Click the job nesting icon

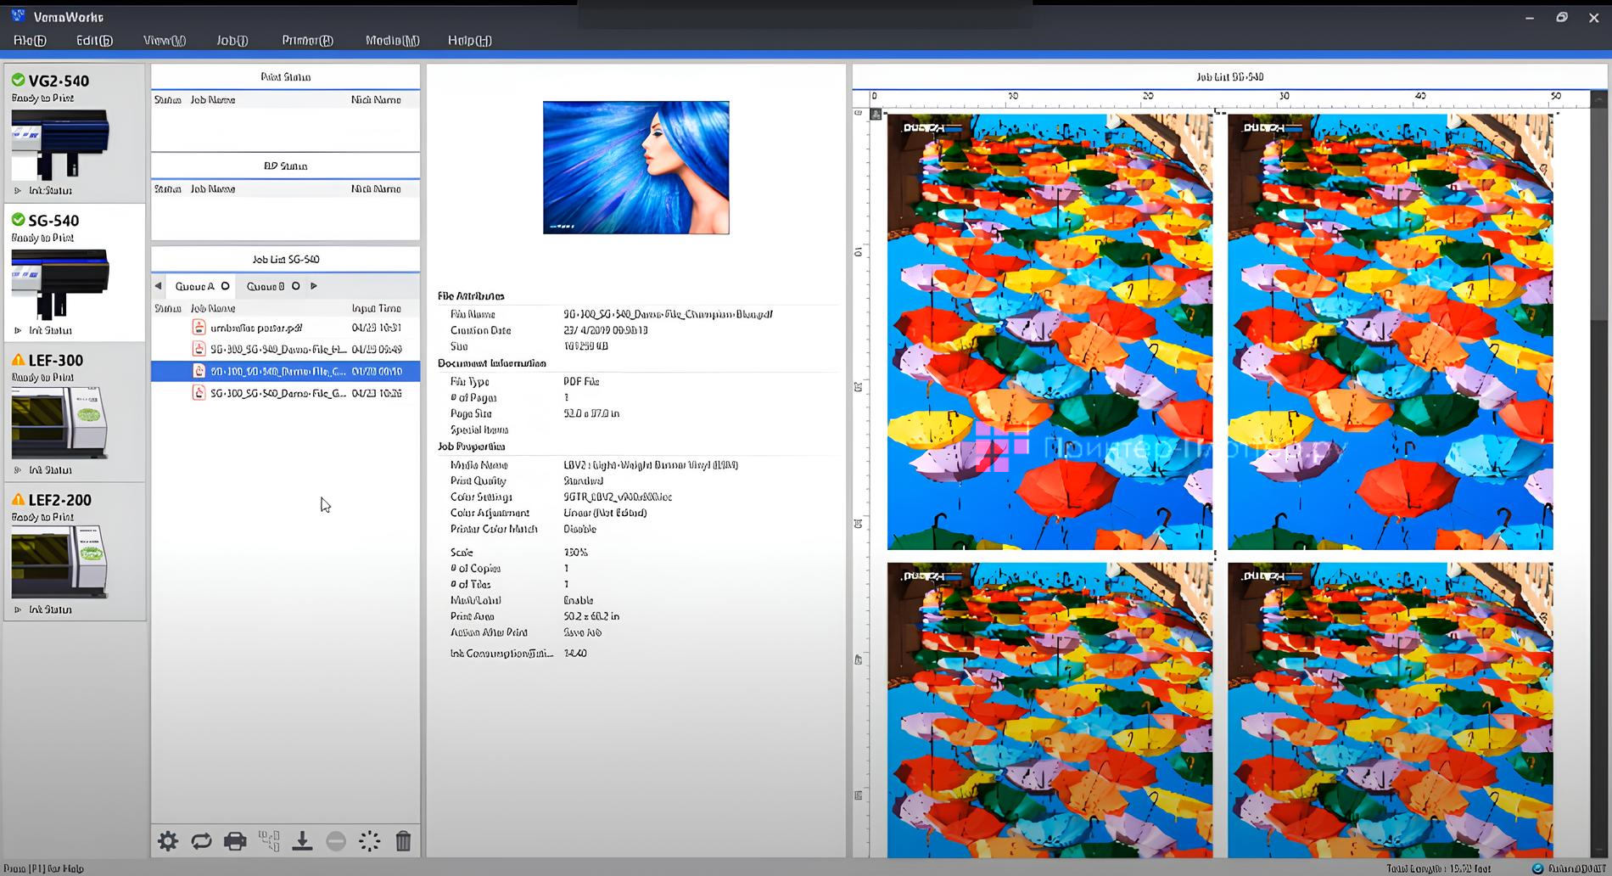(269, 841)
